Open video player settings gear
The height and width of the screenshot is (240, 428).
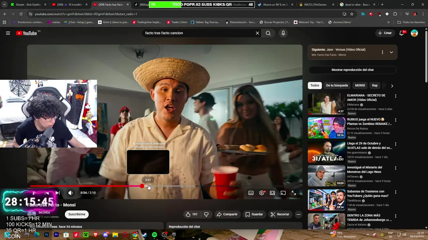coord(262,193)
